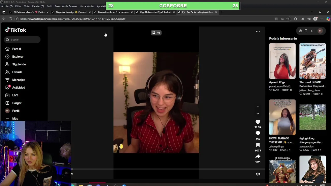Go to the previous video with the up chevron
Viewport: 331px width, 186px height.
(x=258, y=107)
